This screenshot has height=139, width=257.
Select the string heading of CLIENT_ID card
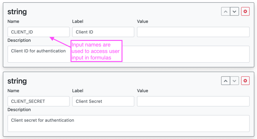[17, 12]
